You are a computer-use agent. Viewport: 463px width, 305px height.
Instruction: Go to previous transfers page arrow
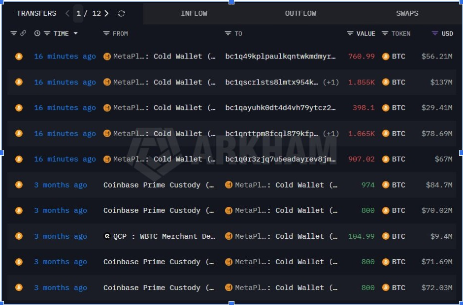click(x=67, y=14)
